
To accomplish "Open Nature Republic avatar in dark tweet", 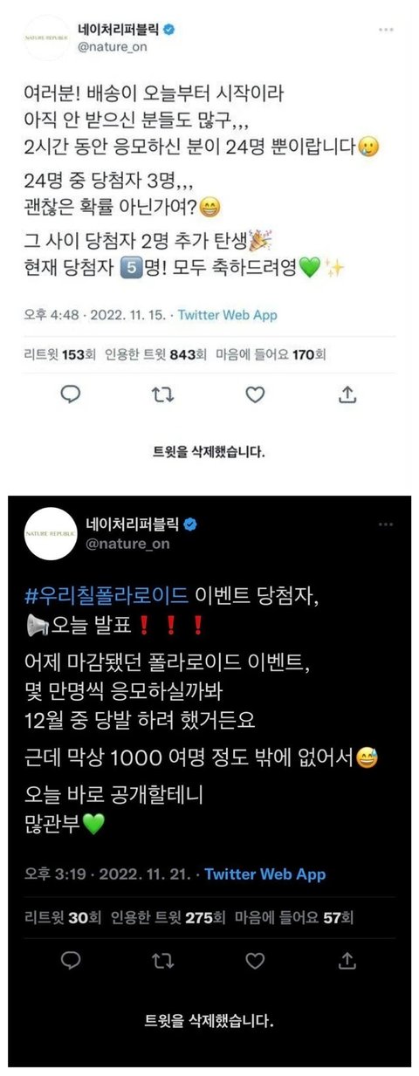I will [51, 532].
